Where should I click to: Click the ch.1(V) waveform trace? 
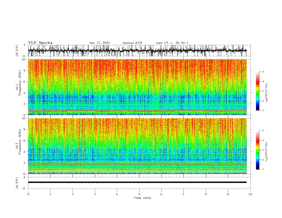[137, 51]
